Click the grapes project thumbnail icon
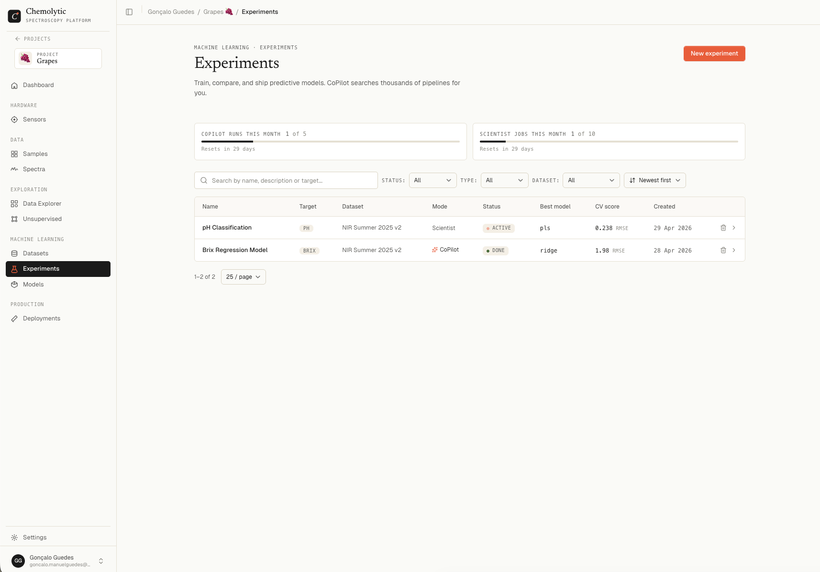Viewport: 820px width, 572px height. click(x=25, y=58)
